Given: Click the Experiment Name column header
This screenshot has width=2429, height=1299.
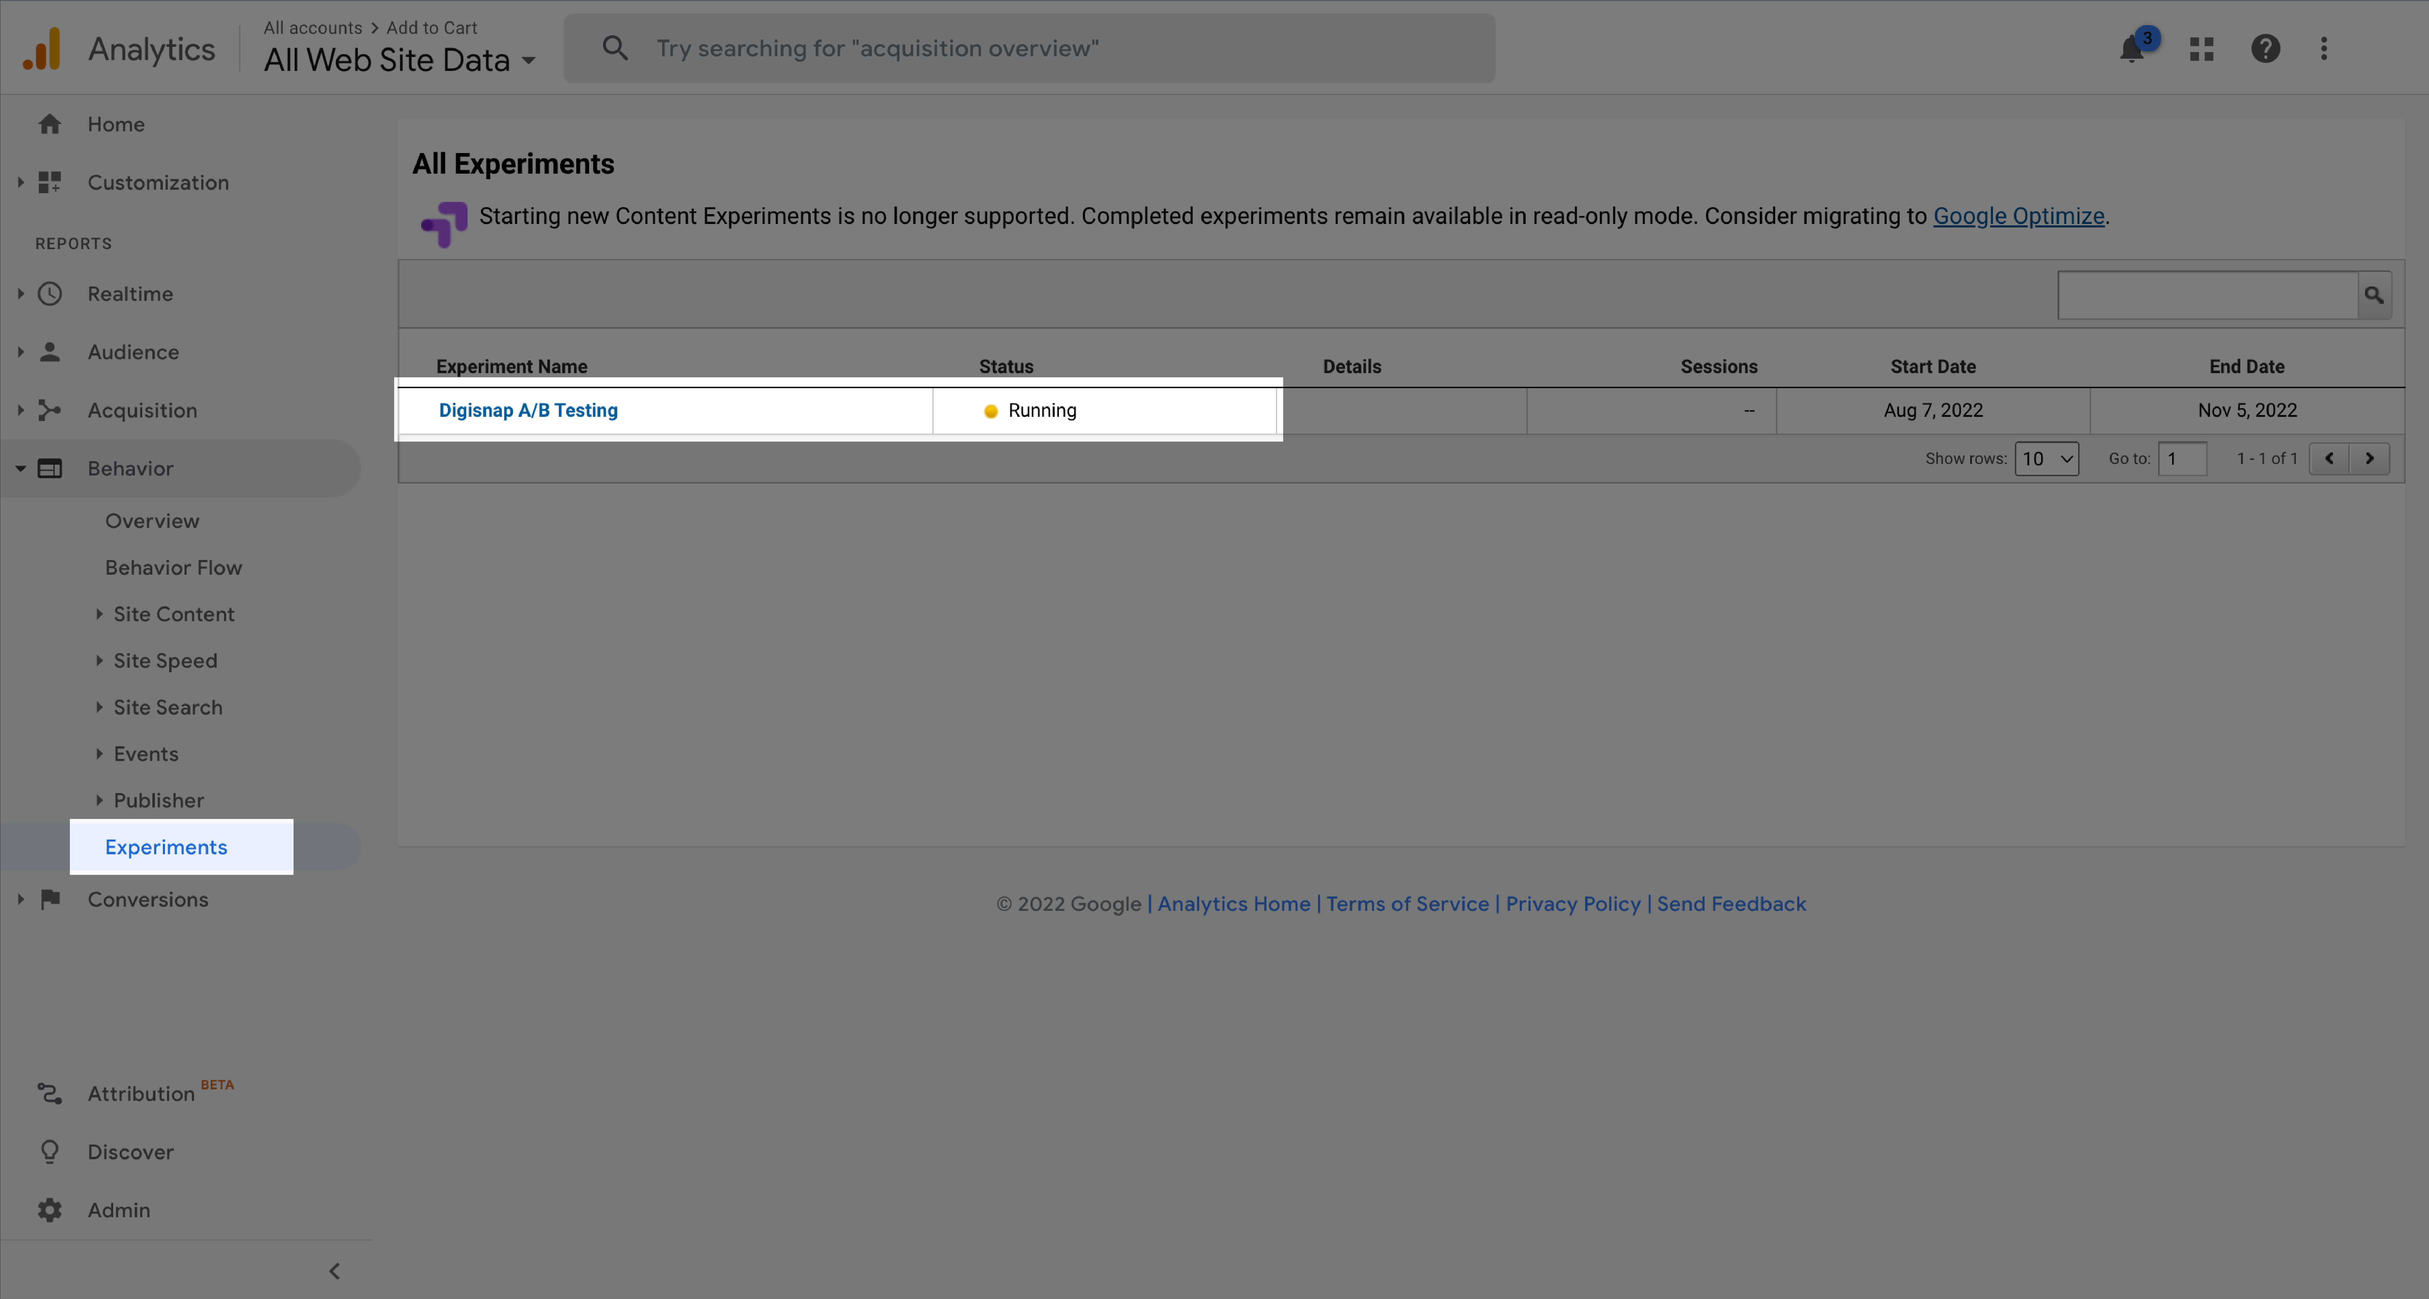Looking at the screenshot, I should pos(511,367).
